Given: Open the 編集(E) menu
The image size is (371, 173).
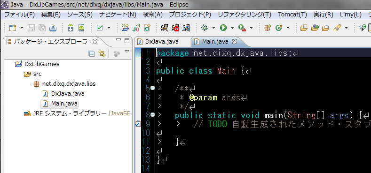Looking at the screenshot, I should (51, 15).
